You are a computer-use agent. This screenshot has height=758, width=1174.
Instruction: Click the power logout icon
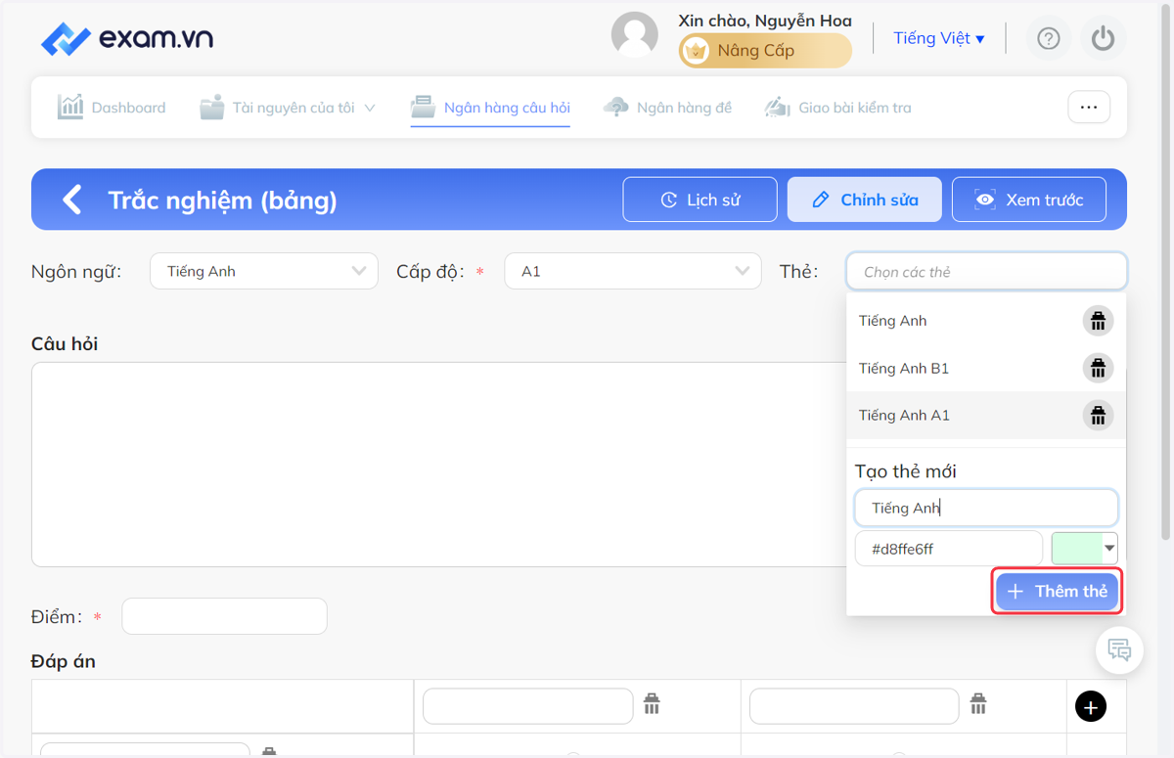coord(1104,38)
